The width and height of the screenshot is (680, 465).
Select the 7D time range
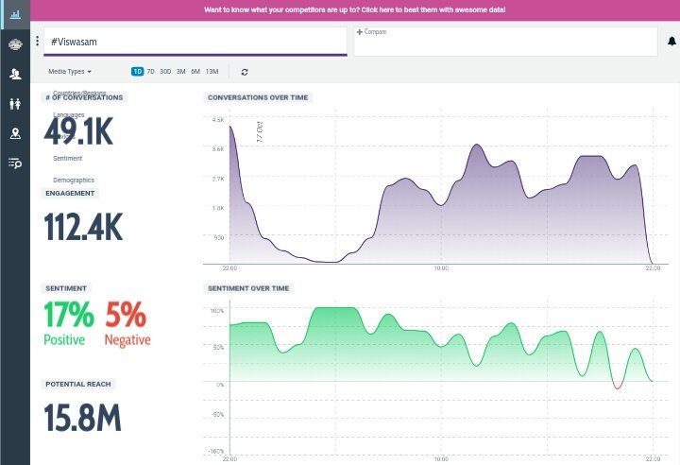point(150,72)
